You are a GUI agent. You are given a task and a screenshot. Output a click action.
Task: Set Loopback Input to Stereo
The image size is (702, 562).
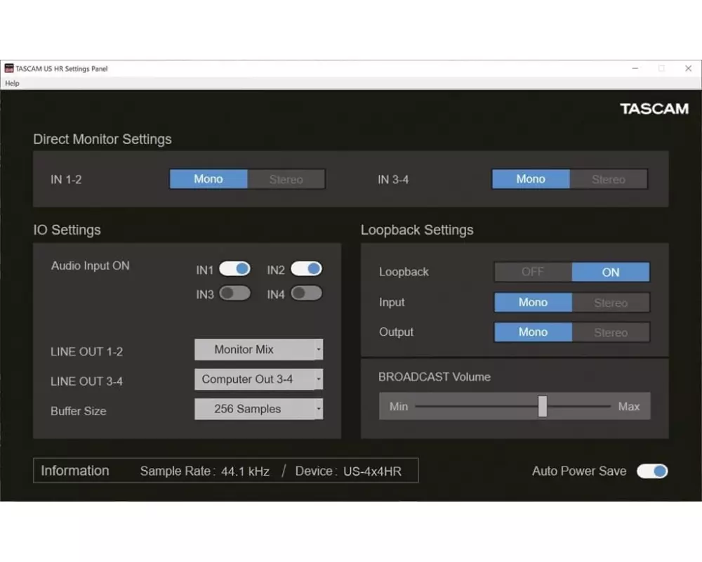click(610, 303)
